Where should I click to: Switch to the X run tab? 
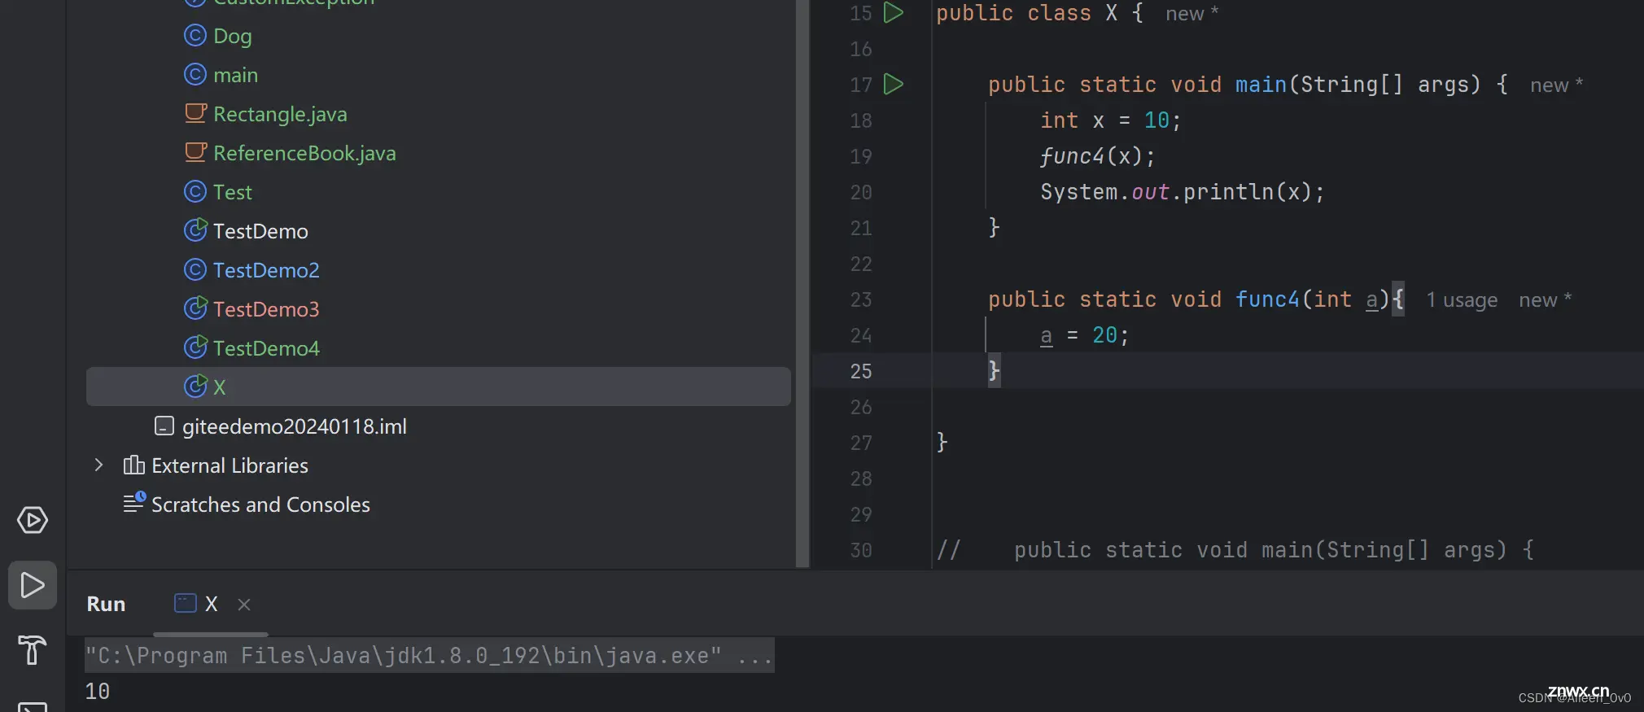[x=211, y=604]
